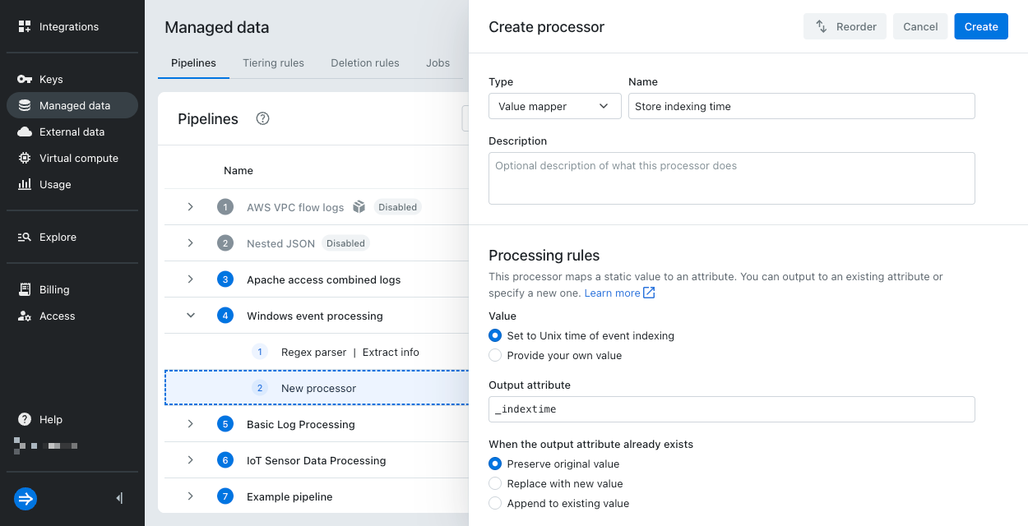Click the blue arrow logo icon
Screen dimensions: 1028x526
click(25, 498)
